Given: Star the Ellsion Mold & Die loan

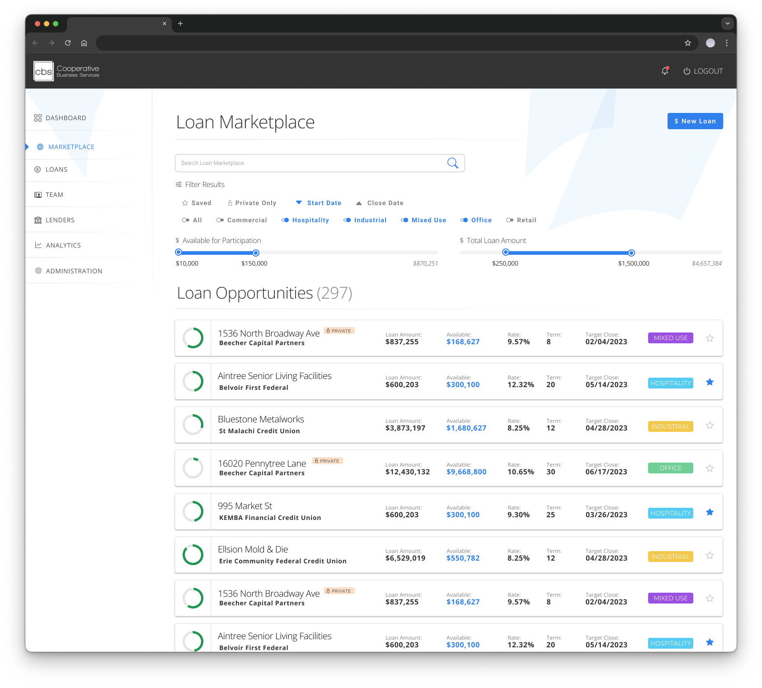Looking at the screenshot, I should click(710, 556).
